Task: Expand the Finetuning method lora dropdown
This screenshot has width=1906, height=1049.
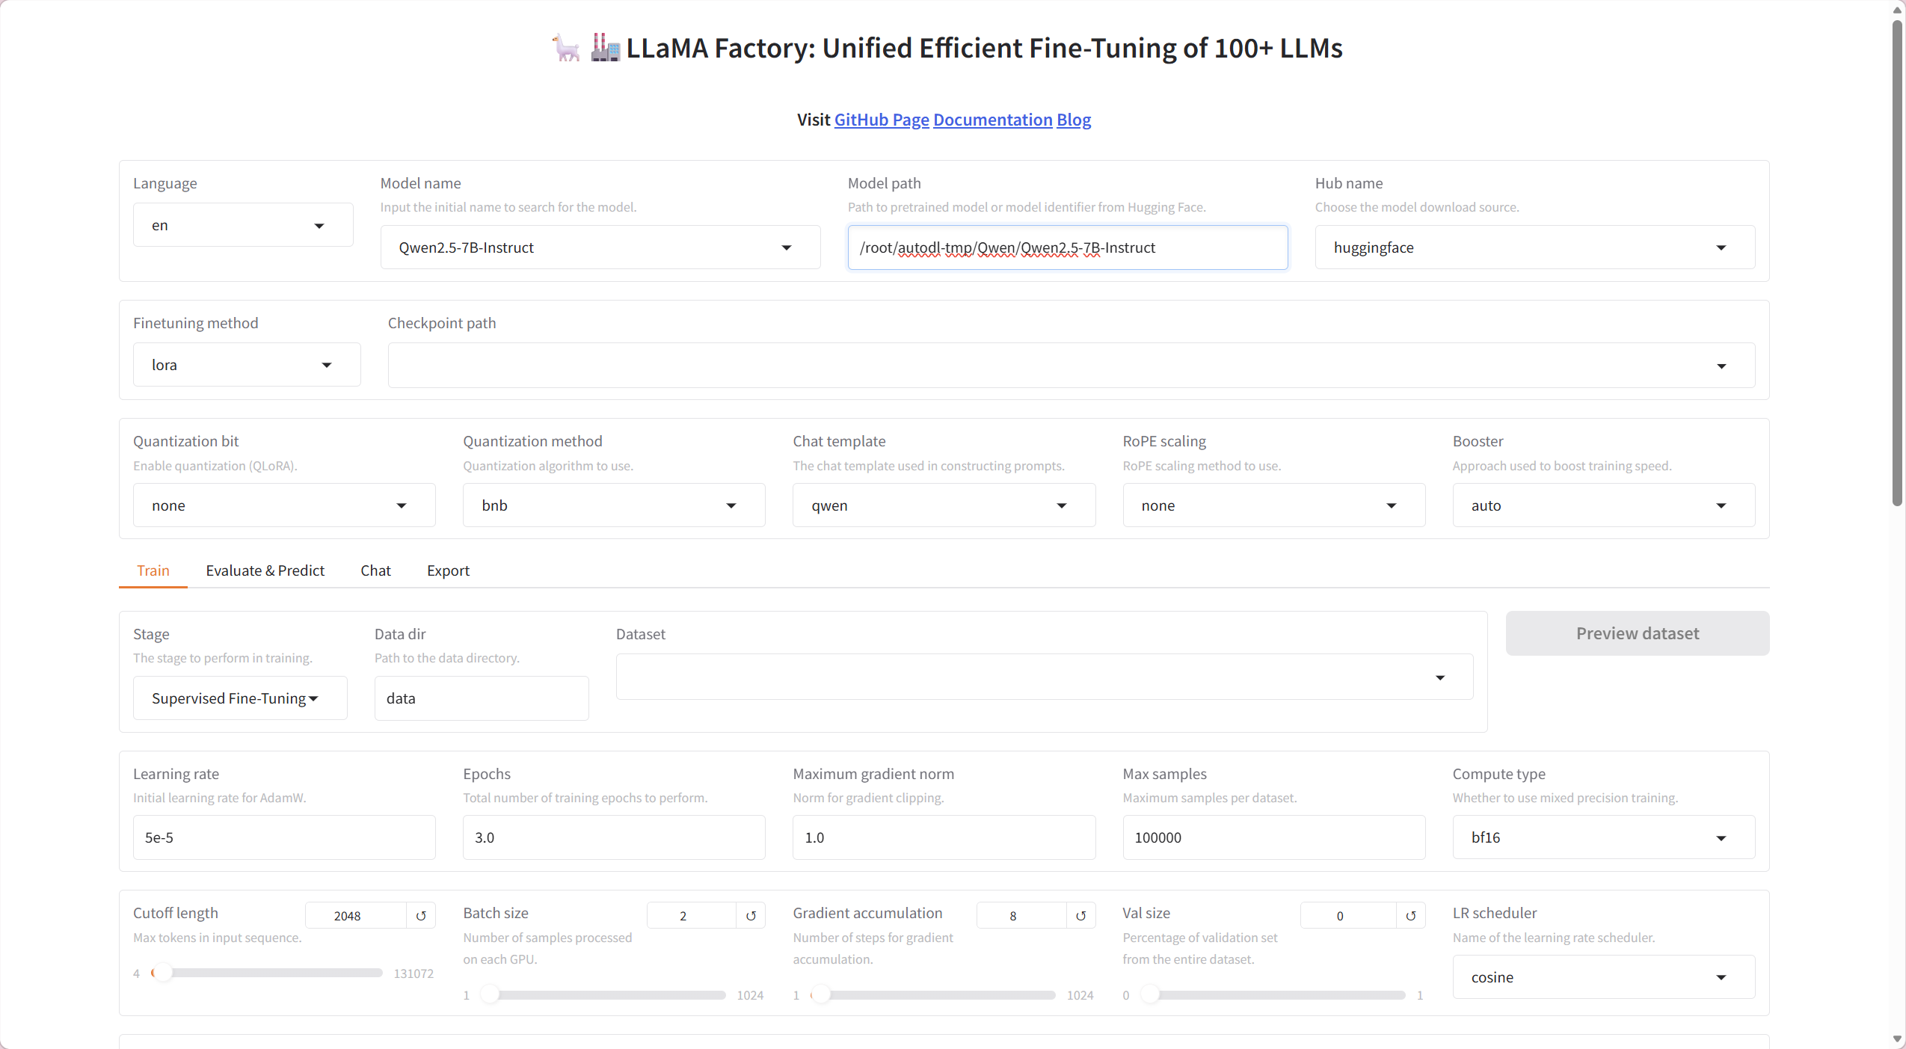Action: coord(327,365)
